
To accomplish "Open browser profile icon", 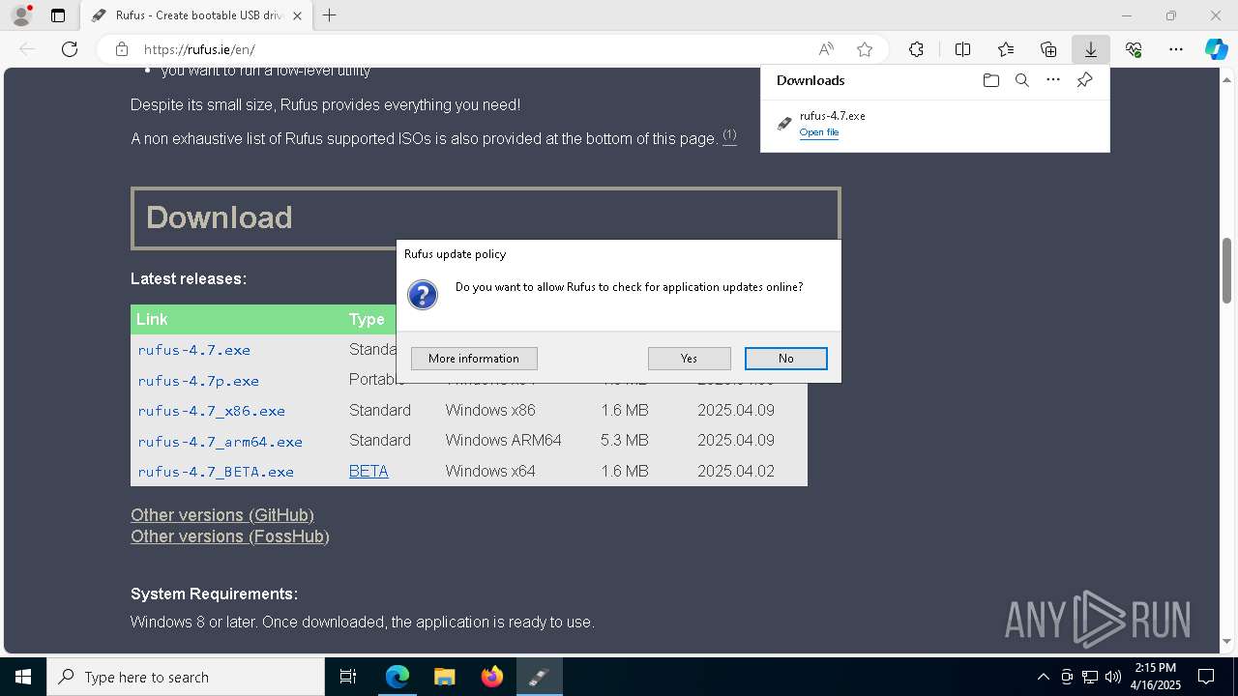I will click(20, 15).
